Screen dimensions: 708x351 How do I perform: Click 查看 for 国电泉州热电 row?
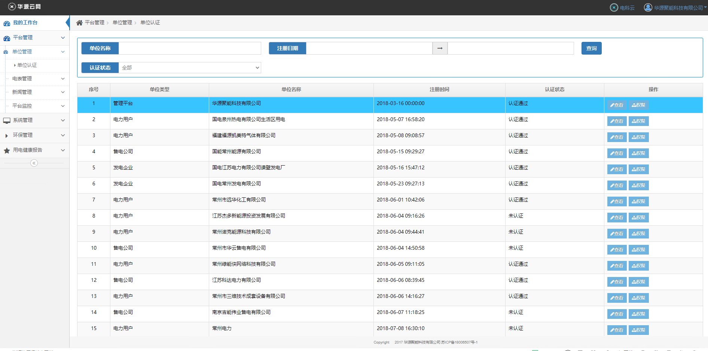617,121
